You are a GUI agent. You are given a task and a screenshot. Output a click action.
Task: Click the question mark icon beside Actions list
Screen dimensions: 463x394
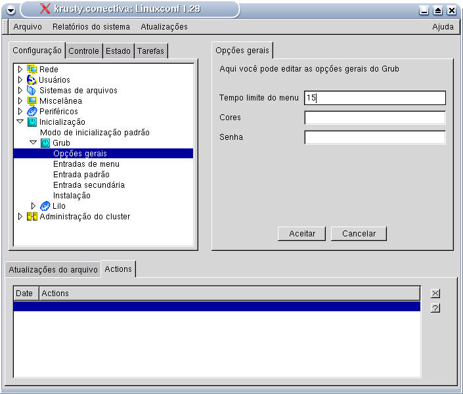435,308
